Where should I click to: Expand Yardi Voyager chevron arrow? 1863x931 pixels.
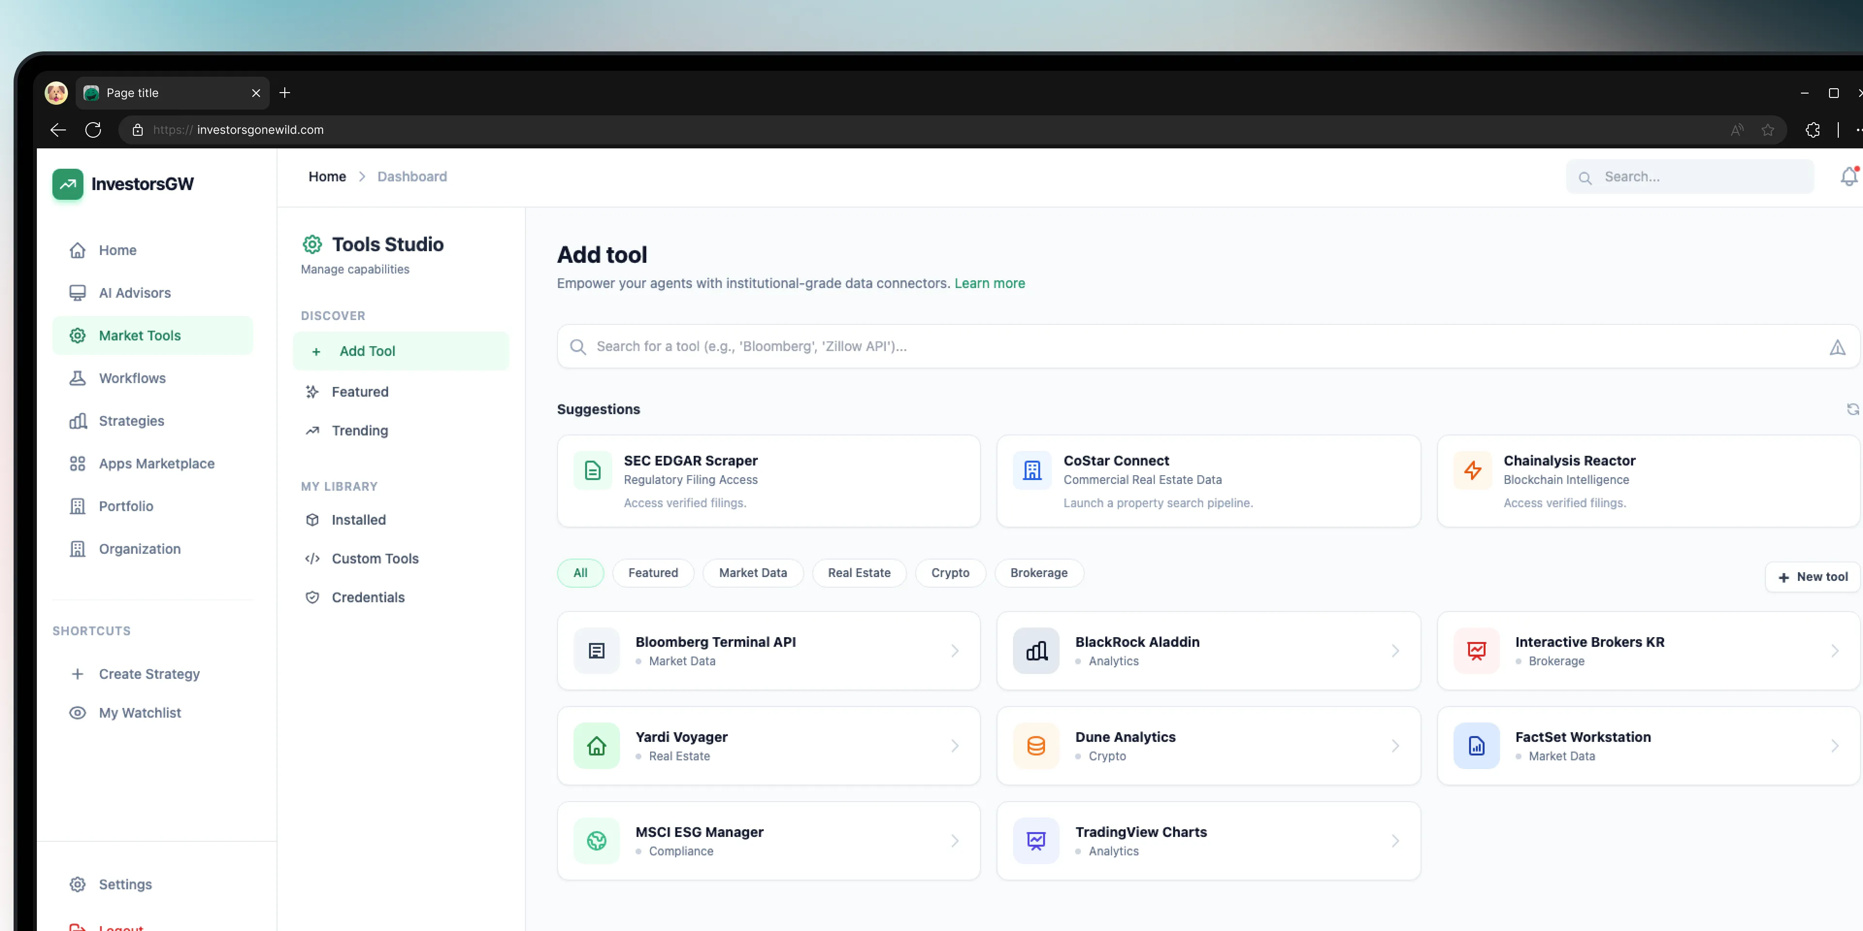click(x=955, y=746)
